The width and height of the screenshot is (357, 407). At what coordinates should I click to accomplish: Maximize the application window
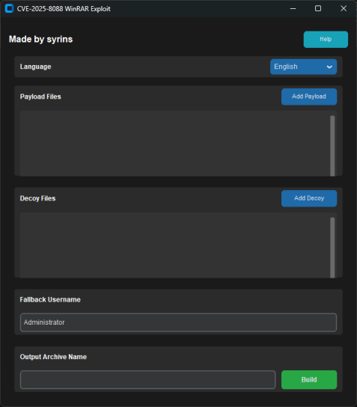click(318, 8)
